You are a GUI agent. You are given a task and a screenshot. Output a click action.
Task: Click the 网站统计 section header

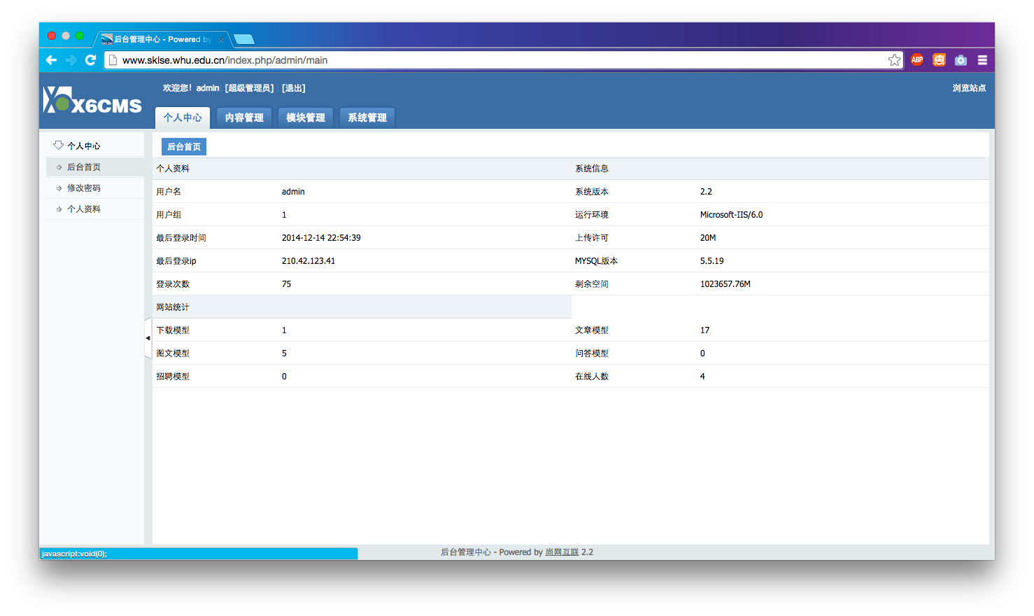coord(173,307)
